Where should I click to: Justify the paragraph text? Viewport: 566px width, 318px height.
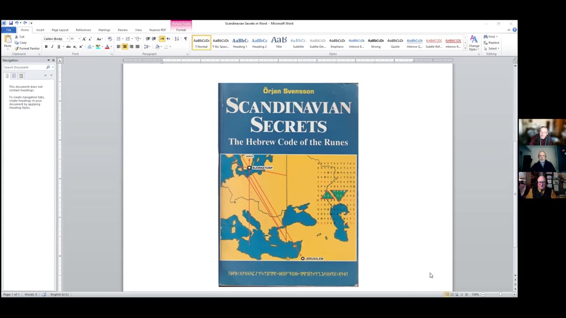tap(137, 46)
